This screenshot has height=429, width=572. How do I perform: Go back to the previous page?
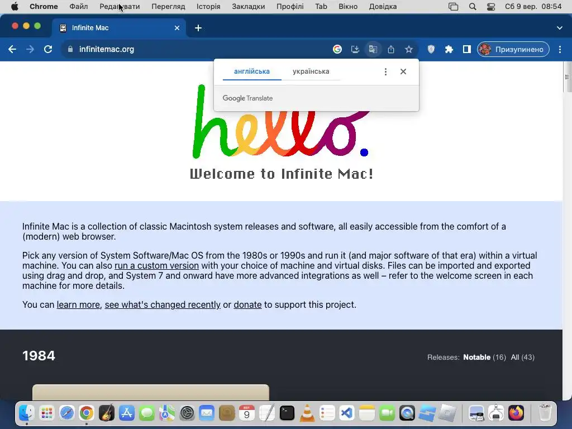(12, 49)
